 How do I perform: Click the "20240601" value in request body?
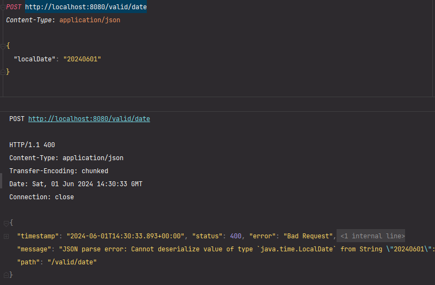click(x=82, y=59)
